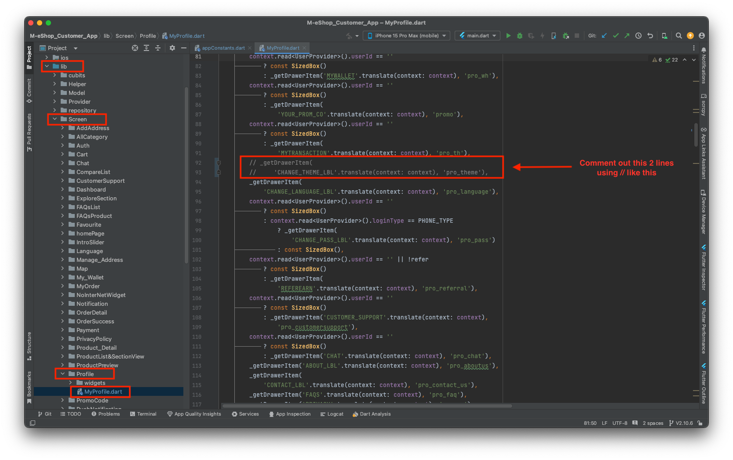Screen dimensions: 733x460
Task: Open App Links Assistant side panel
Action: (x=704, y=153)
